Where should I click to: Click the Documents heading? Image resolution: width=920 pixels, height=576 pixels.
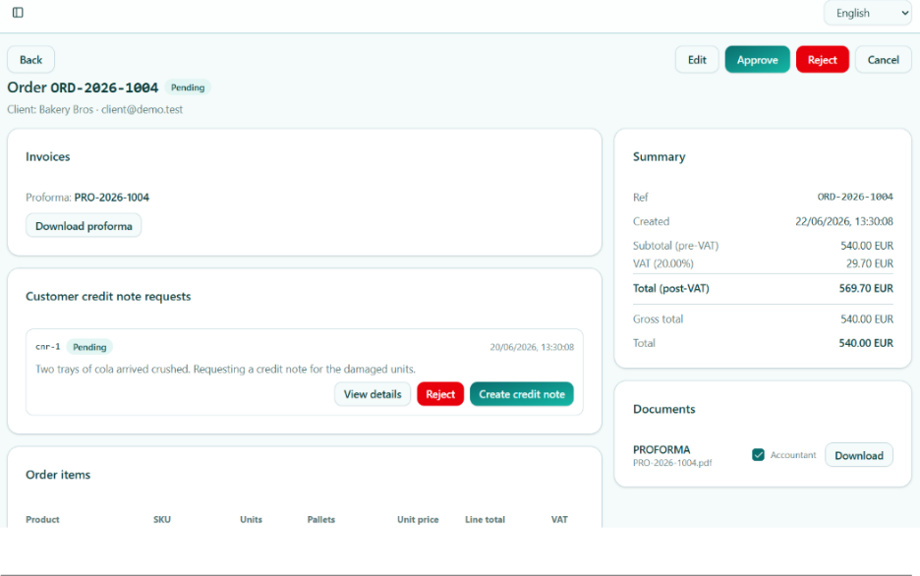click(x=664, y=409)
